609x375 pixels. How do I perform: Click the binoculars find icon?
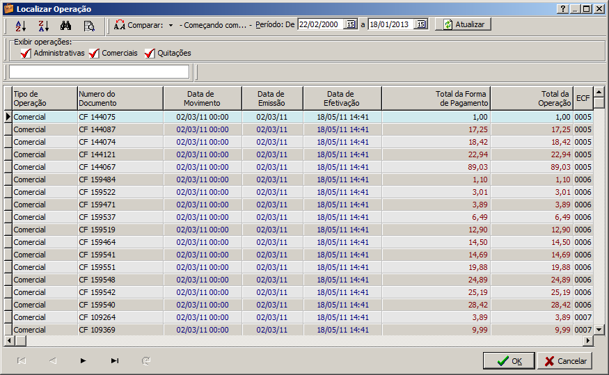[x=66, y=25]
